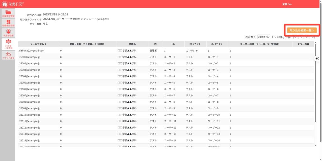322x161 pixels.
Task: Click the 部署名 column header
Action: (132, 44)
